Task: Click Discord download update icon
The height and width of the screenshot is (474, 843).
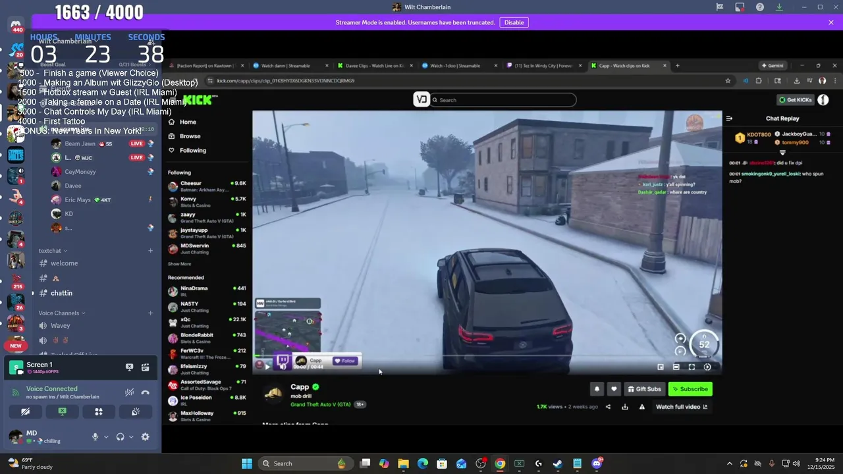Action: [x=780, y=7]
